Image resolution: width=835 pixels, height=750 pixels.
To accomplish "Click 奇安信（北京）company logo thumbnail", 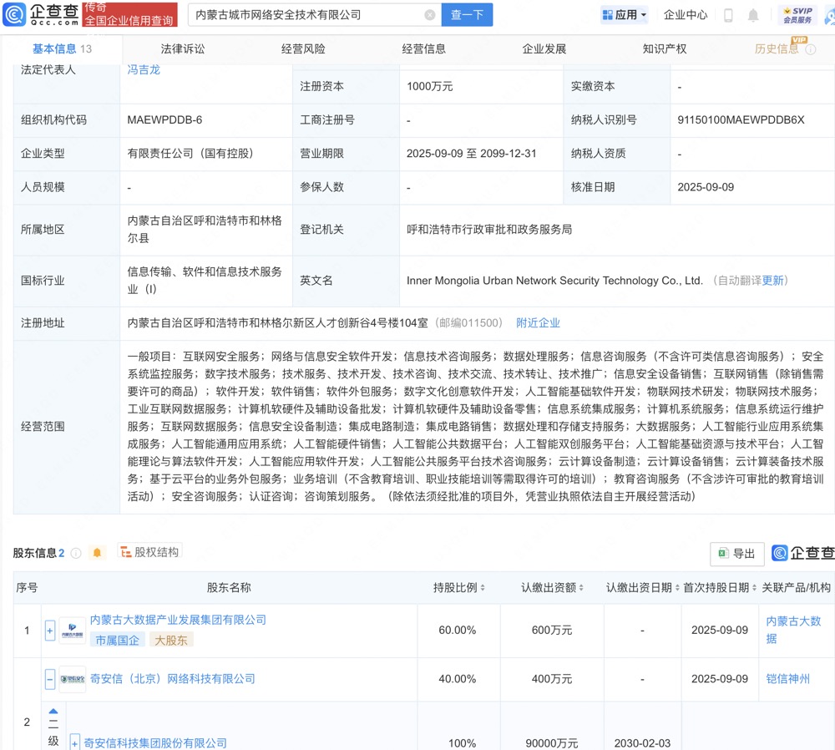I will click(72, 679).
